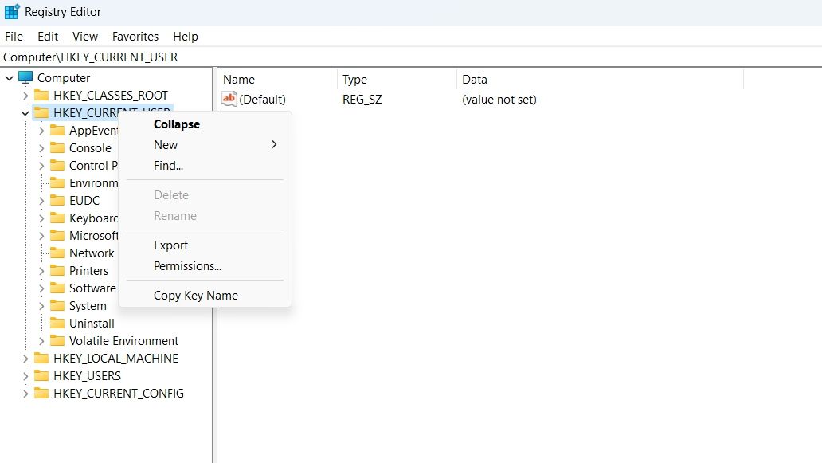The height and width of the screenshot is (463, 822).
Task: Click the Computer icon in the tree
Action: (25, 77)
